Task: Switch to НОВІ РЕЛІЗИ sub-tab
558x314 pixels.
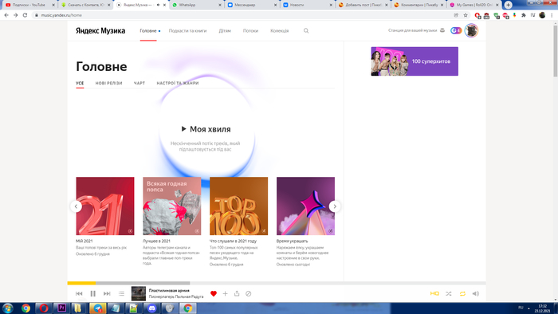Action: click(108, 83)
